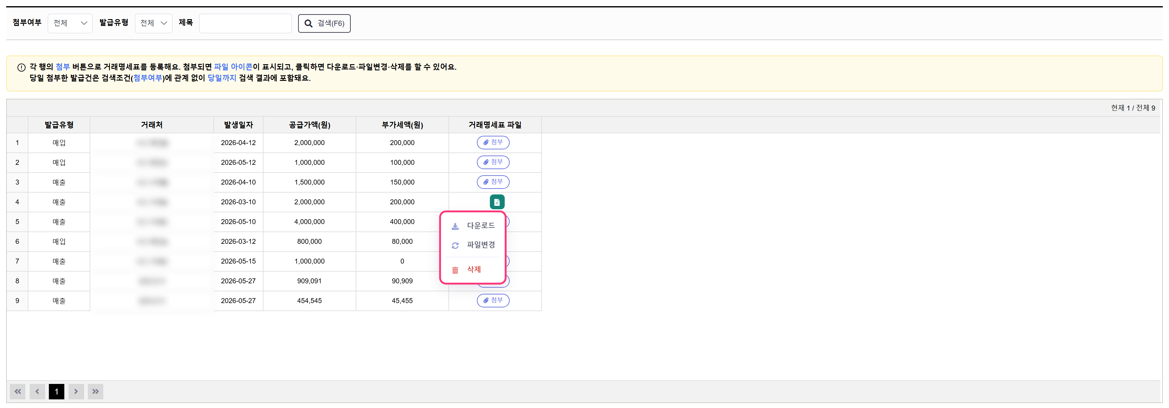1169x408 pixels.
Task: Click the supply amount 1,500,000
Action: pyautogui.click(x=310, y=182)
